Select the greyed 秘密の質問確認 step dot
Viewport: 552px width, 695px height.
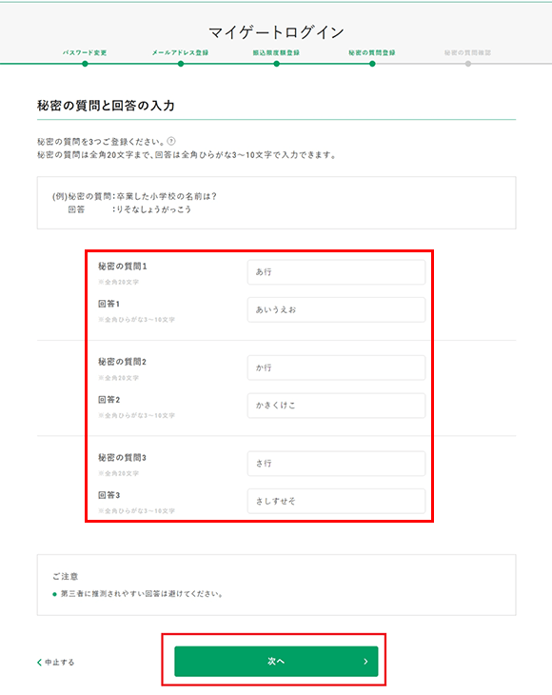[x=468, y=64]
